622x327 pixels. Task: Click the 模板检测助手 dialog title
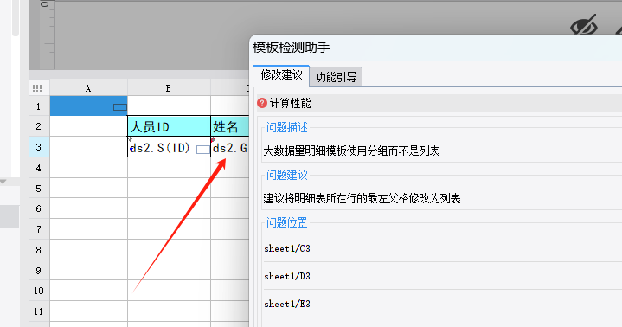pyautogui.click(x=292, y=48)
